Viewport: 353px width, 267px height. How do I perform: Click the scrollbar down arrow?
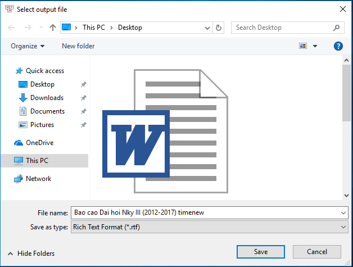(x=346, y=196)
